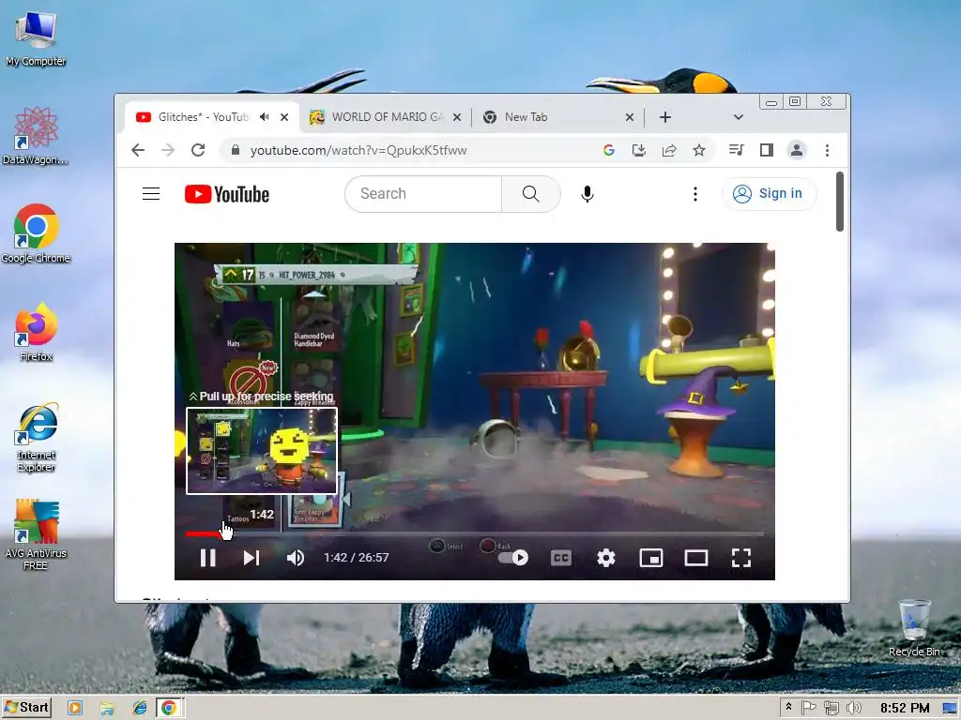Select the Recycle Bin icon
The width and height of the screenshot is (961, 720).
pyautogui.click(x=914, y=628)
